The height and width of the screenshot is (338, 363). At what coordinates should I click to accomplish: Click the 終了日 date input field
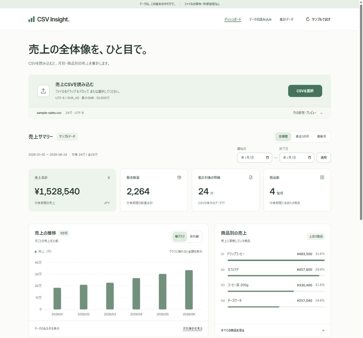click(297, 158)
